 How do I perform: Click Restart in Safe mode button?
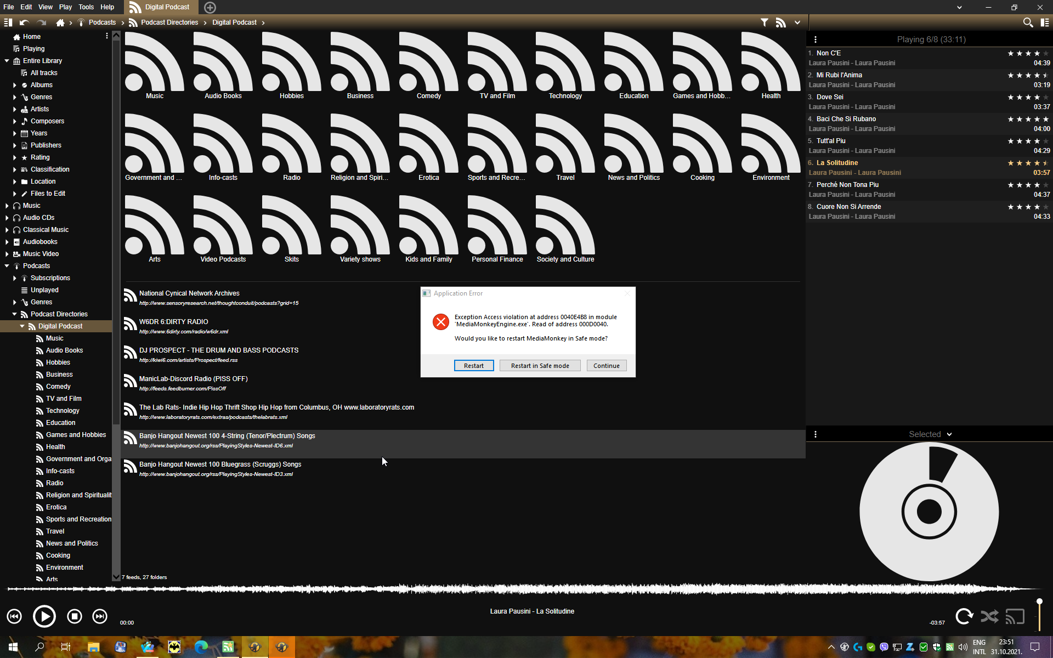click(540, 366)
